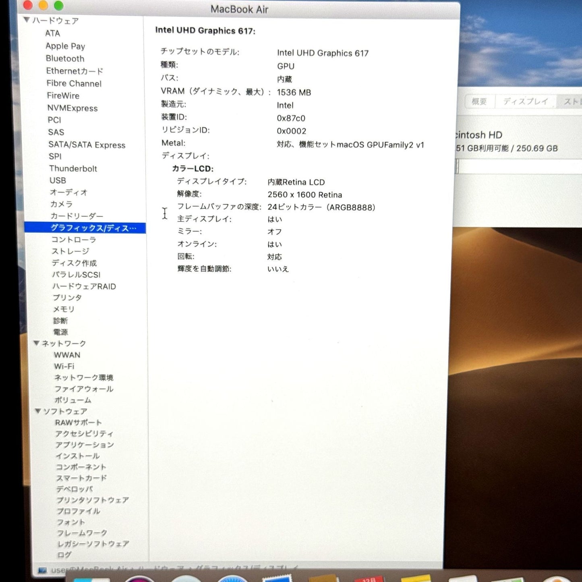Screen dimensions: 582x582
Task: Collapse the ハードウェア section triangle
Action: click(27, 20)
